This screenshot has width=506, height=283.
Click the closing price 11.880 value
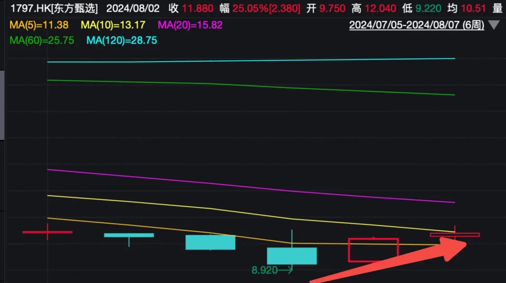pos(197,9)
